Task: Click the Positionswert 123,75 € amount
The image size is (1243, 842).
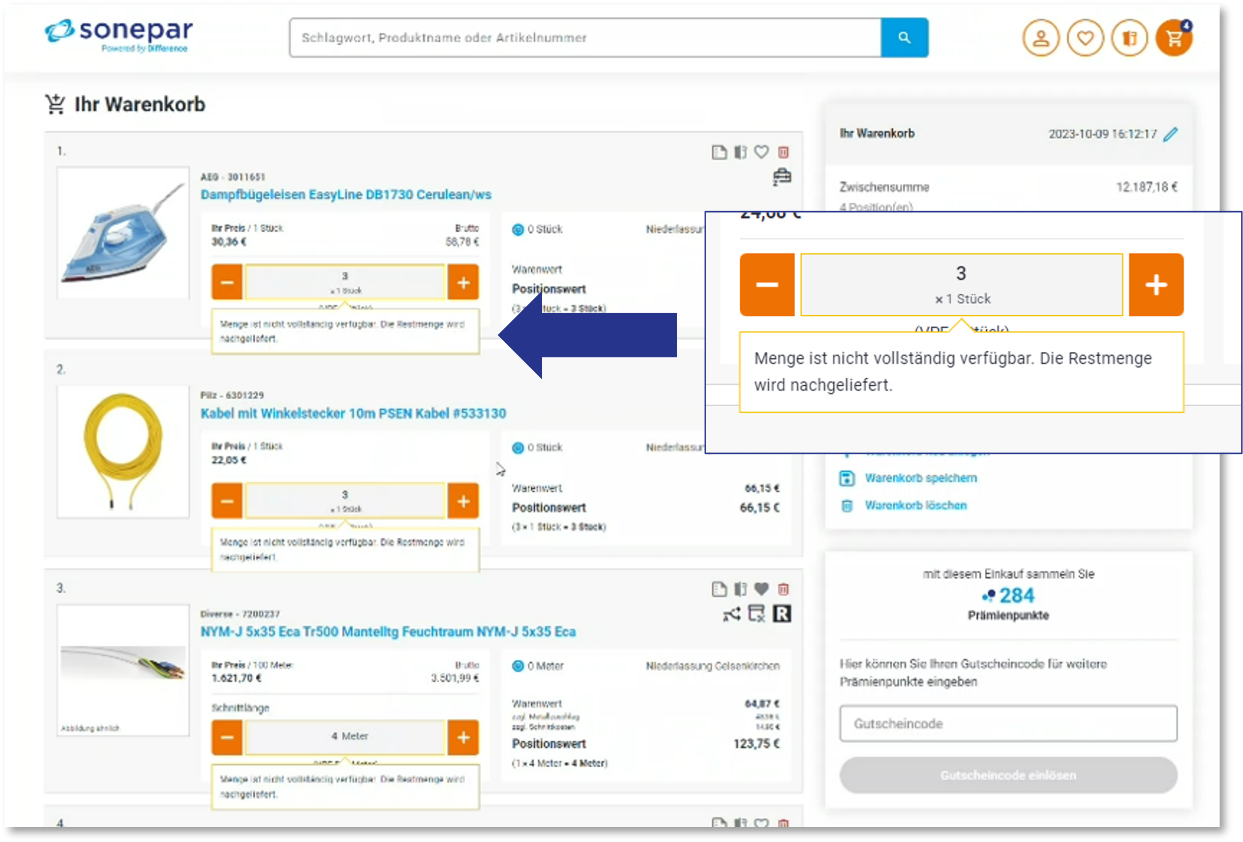Action: [756, 744]
